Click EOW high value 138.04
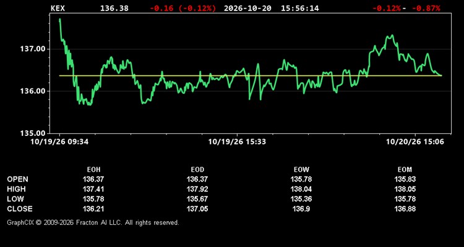Viewport: 464px width, 247px height. [x=301, y=189]
